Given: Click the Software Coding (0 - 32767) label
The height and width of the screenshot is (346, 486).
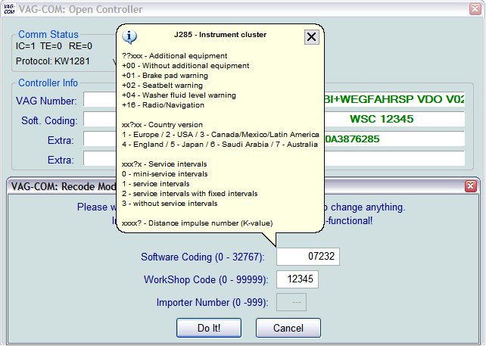Looking at the screenshot, I should pos(203,257).
